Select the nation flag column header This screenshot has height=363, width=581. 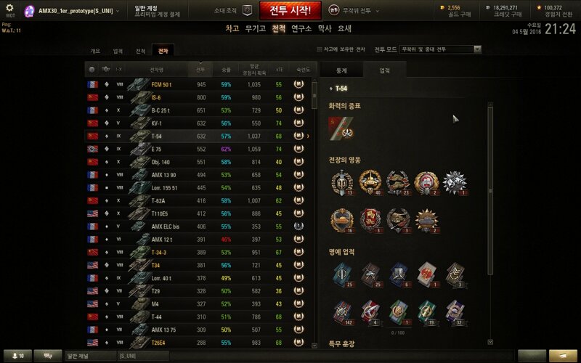point(92,69)
